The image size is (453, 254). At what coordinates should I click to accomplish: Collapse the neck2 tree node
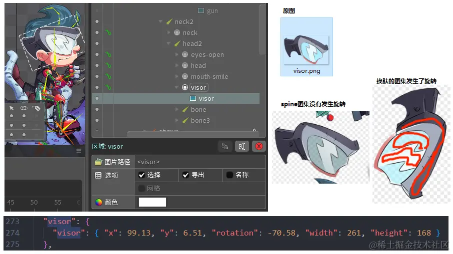[x=160, y=21]
